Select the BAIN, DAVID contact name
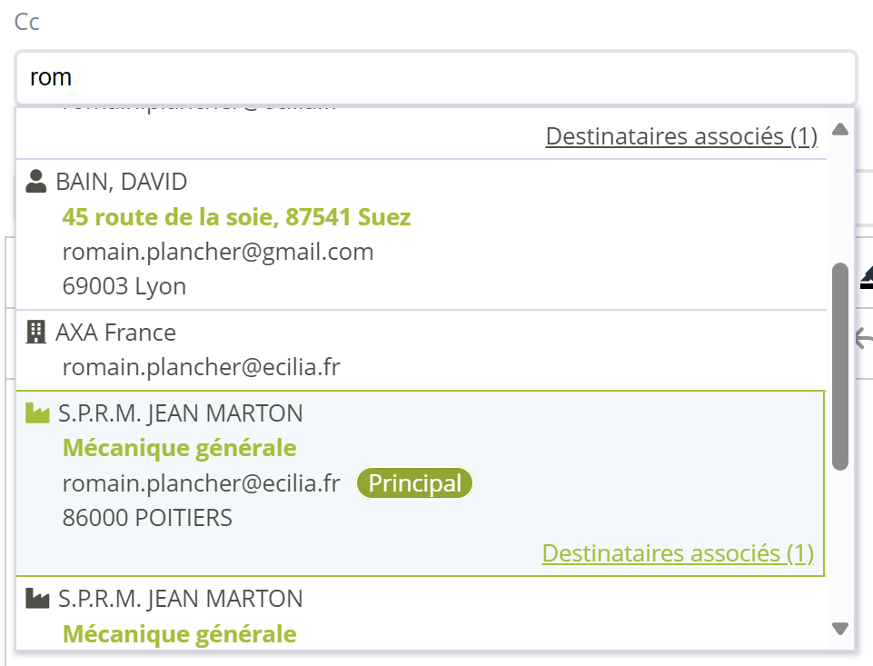The image size is (873, 666). (x=122, y=182)
